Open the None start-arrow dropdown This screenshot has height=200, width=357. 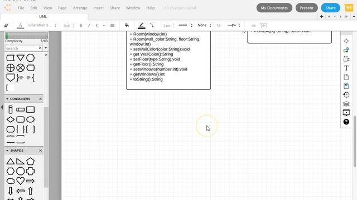204,26
